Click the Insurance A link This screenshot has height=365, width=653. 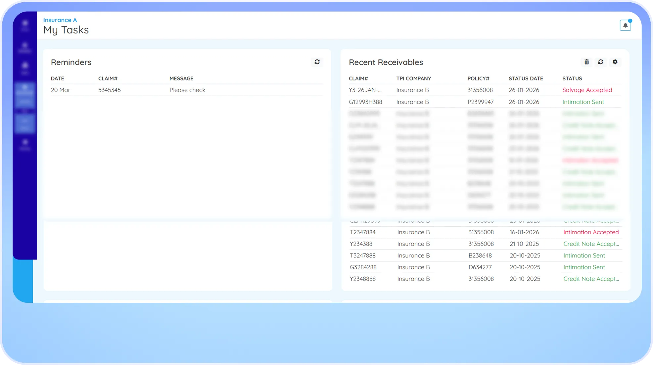click(x=60, y=20)
